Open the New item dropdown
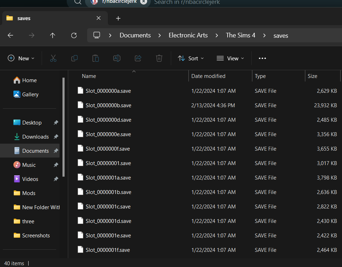 (21, 58)
